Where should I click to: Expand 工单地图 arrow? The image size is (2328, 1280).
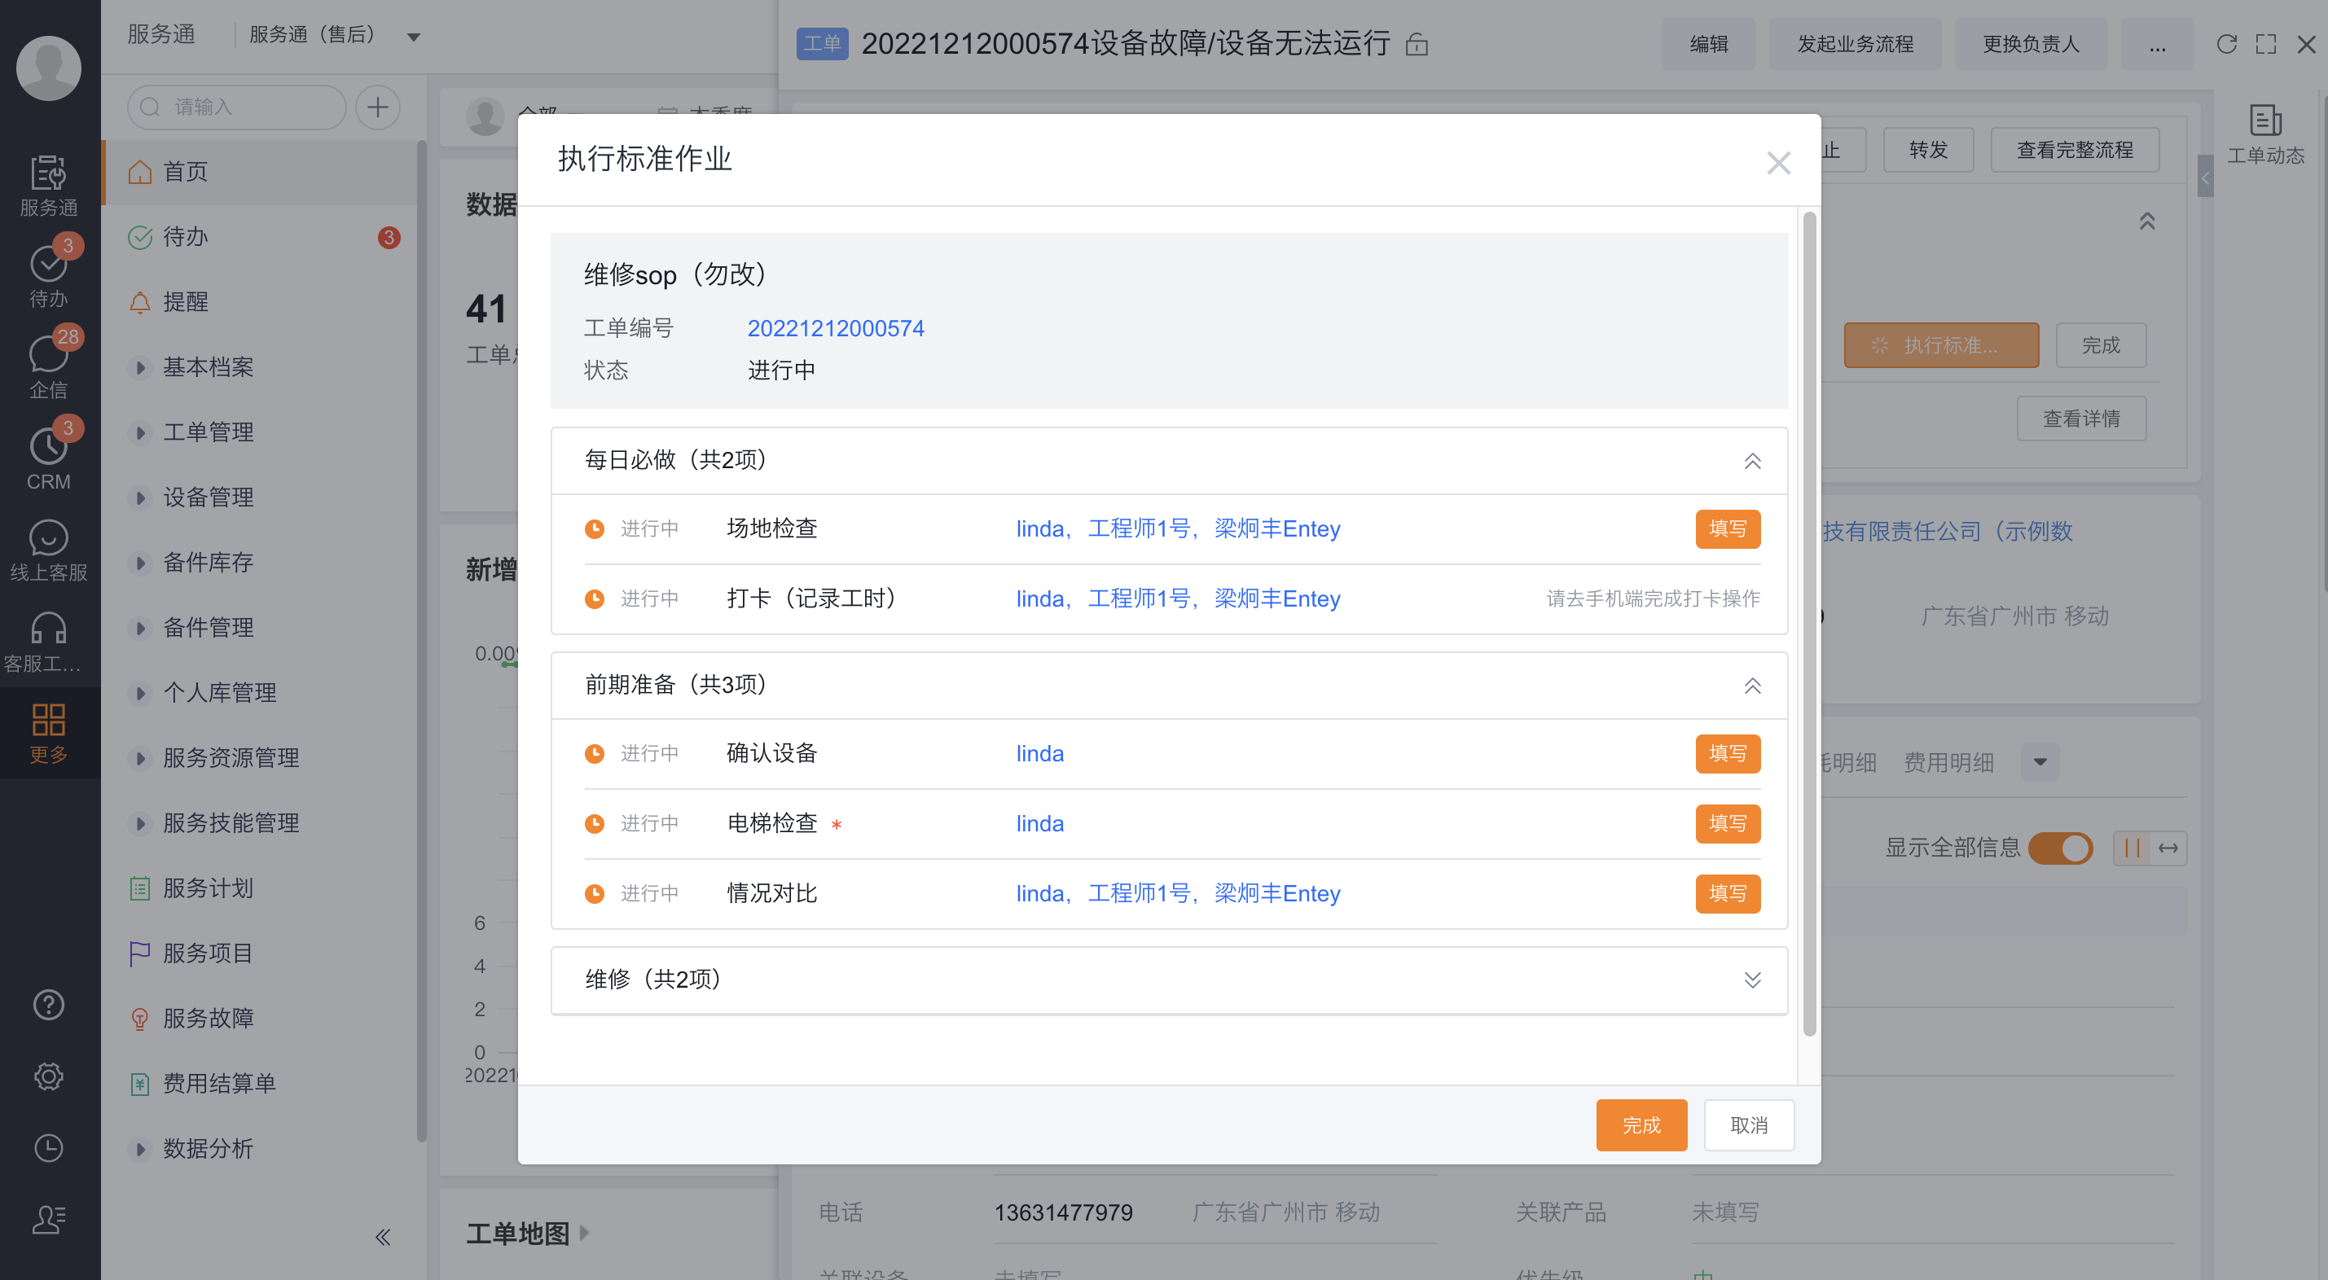click(x=584, y=1232)
